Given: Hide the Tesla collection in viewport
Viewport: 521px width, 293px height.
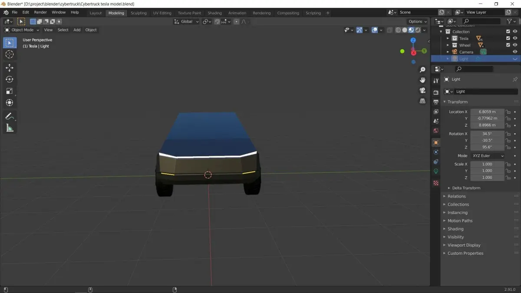Looking at the screenshot, I should tap(515, 38).
